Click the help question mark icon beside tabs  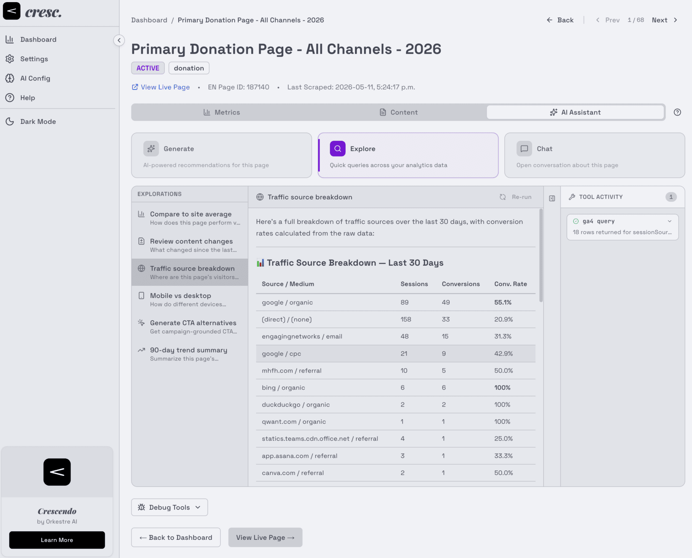click(677, 112)
